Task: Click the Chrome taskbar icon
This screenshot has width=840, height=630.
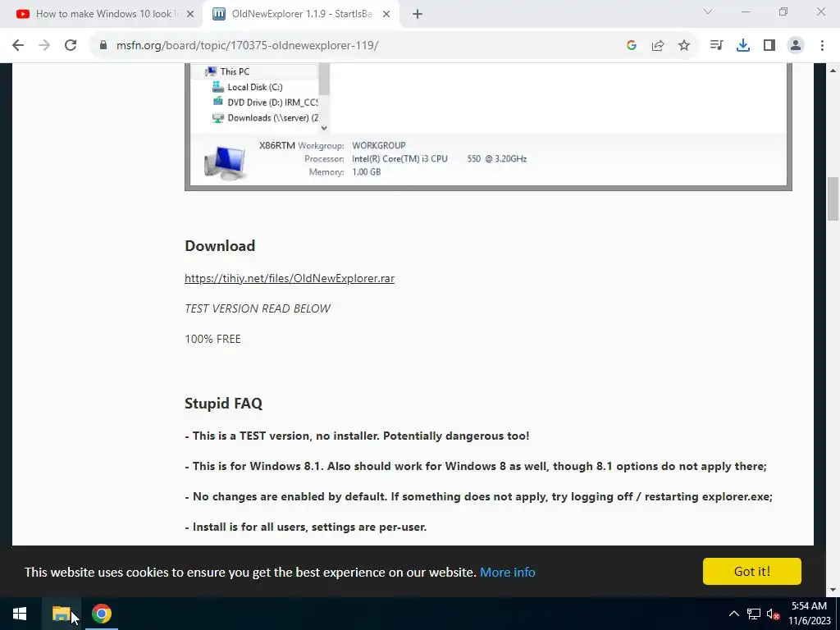Action: pos(101,614)
